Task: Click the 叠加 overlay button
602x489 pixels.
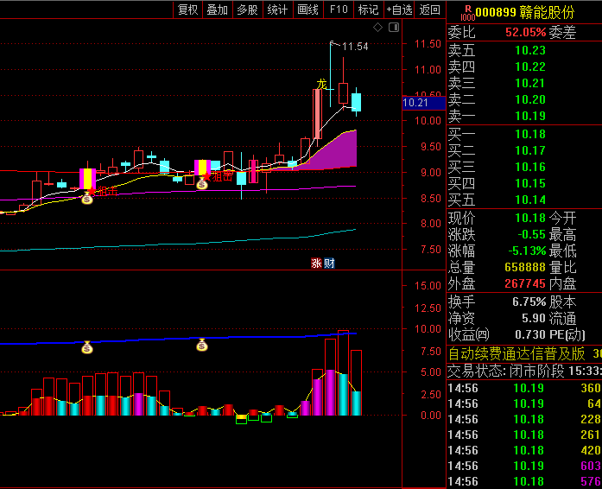Action: click(218, 10)
